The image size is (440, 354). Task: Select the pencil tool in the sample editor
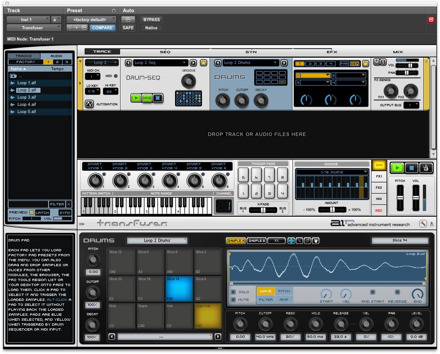[300, 241]
